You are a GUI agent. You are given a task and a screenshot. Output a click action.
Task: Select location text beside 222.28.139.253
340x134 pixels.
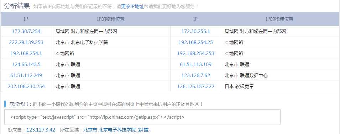[x=82, y=42]
